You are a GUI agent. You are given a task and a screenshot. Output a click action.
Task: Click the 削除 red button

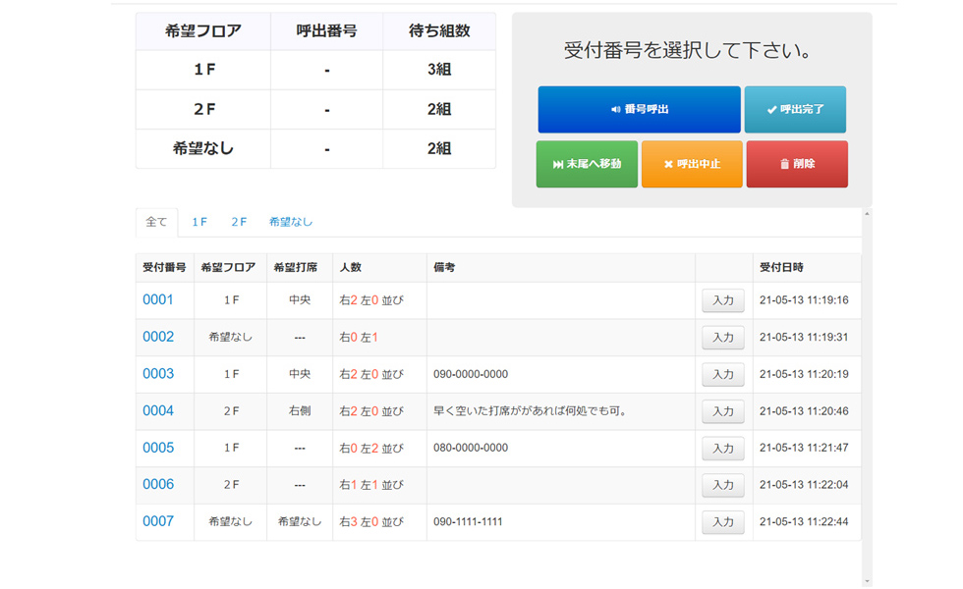click(x=797, y=164)
